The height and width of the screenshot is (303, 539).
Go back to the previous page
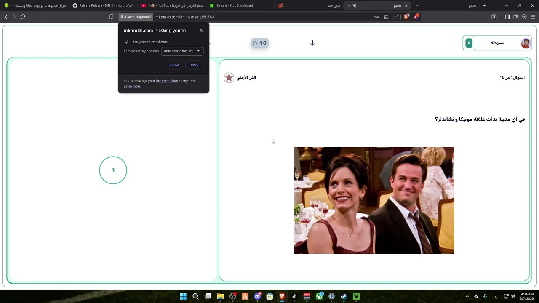[x=6, y=17]
